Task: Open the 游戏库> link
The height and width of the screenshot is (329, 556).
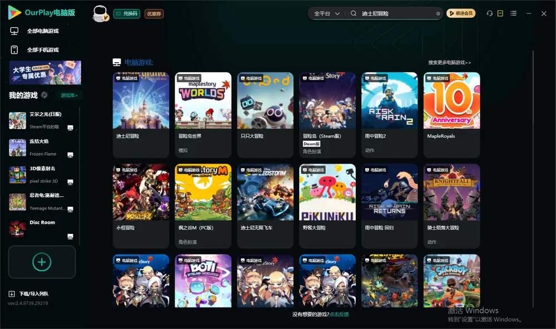Action: click(69, 95)
